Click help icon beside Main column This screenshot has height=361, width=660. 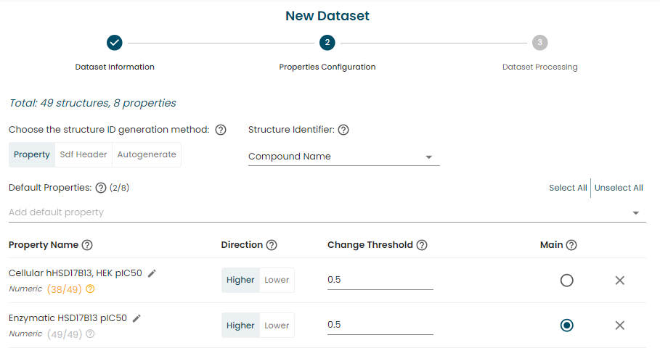(571, 245)
